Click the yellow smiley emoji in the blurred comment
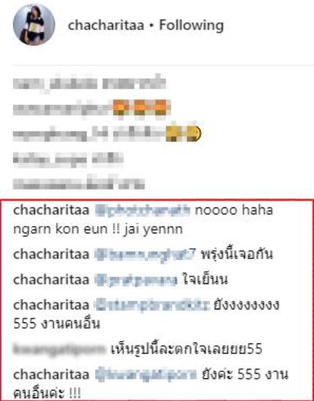This screenshot has width=314, height=401. pos(184,134)
